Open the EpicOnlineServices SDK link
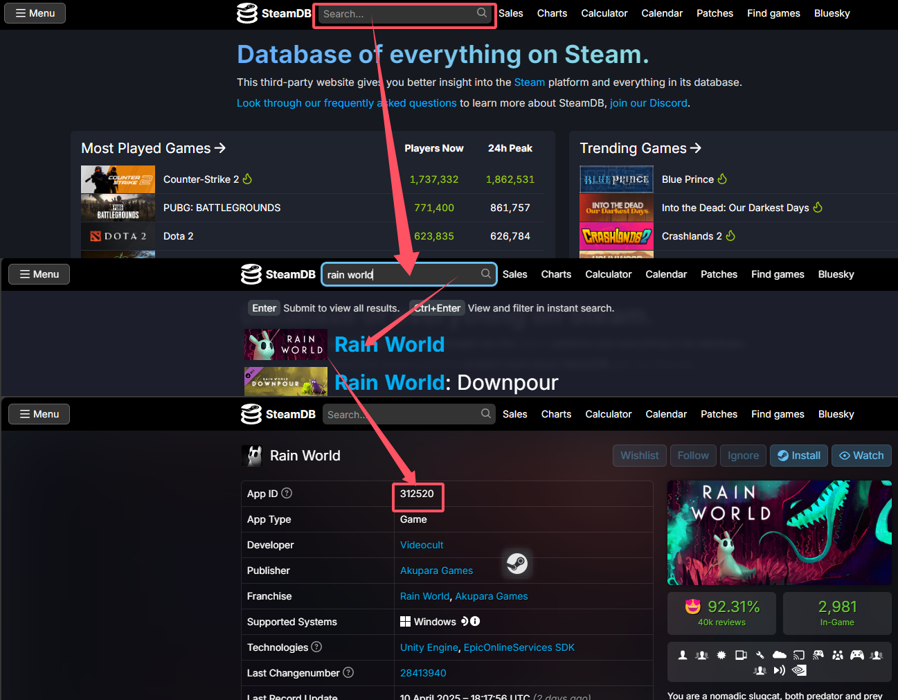898x700 pixels. (519, 647)
